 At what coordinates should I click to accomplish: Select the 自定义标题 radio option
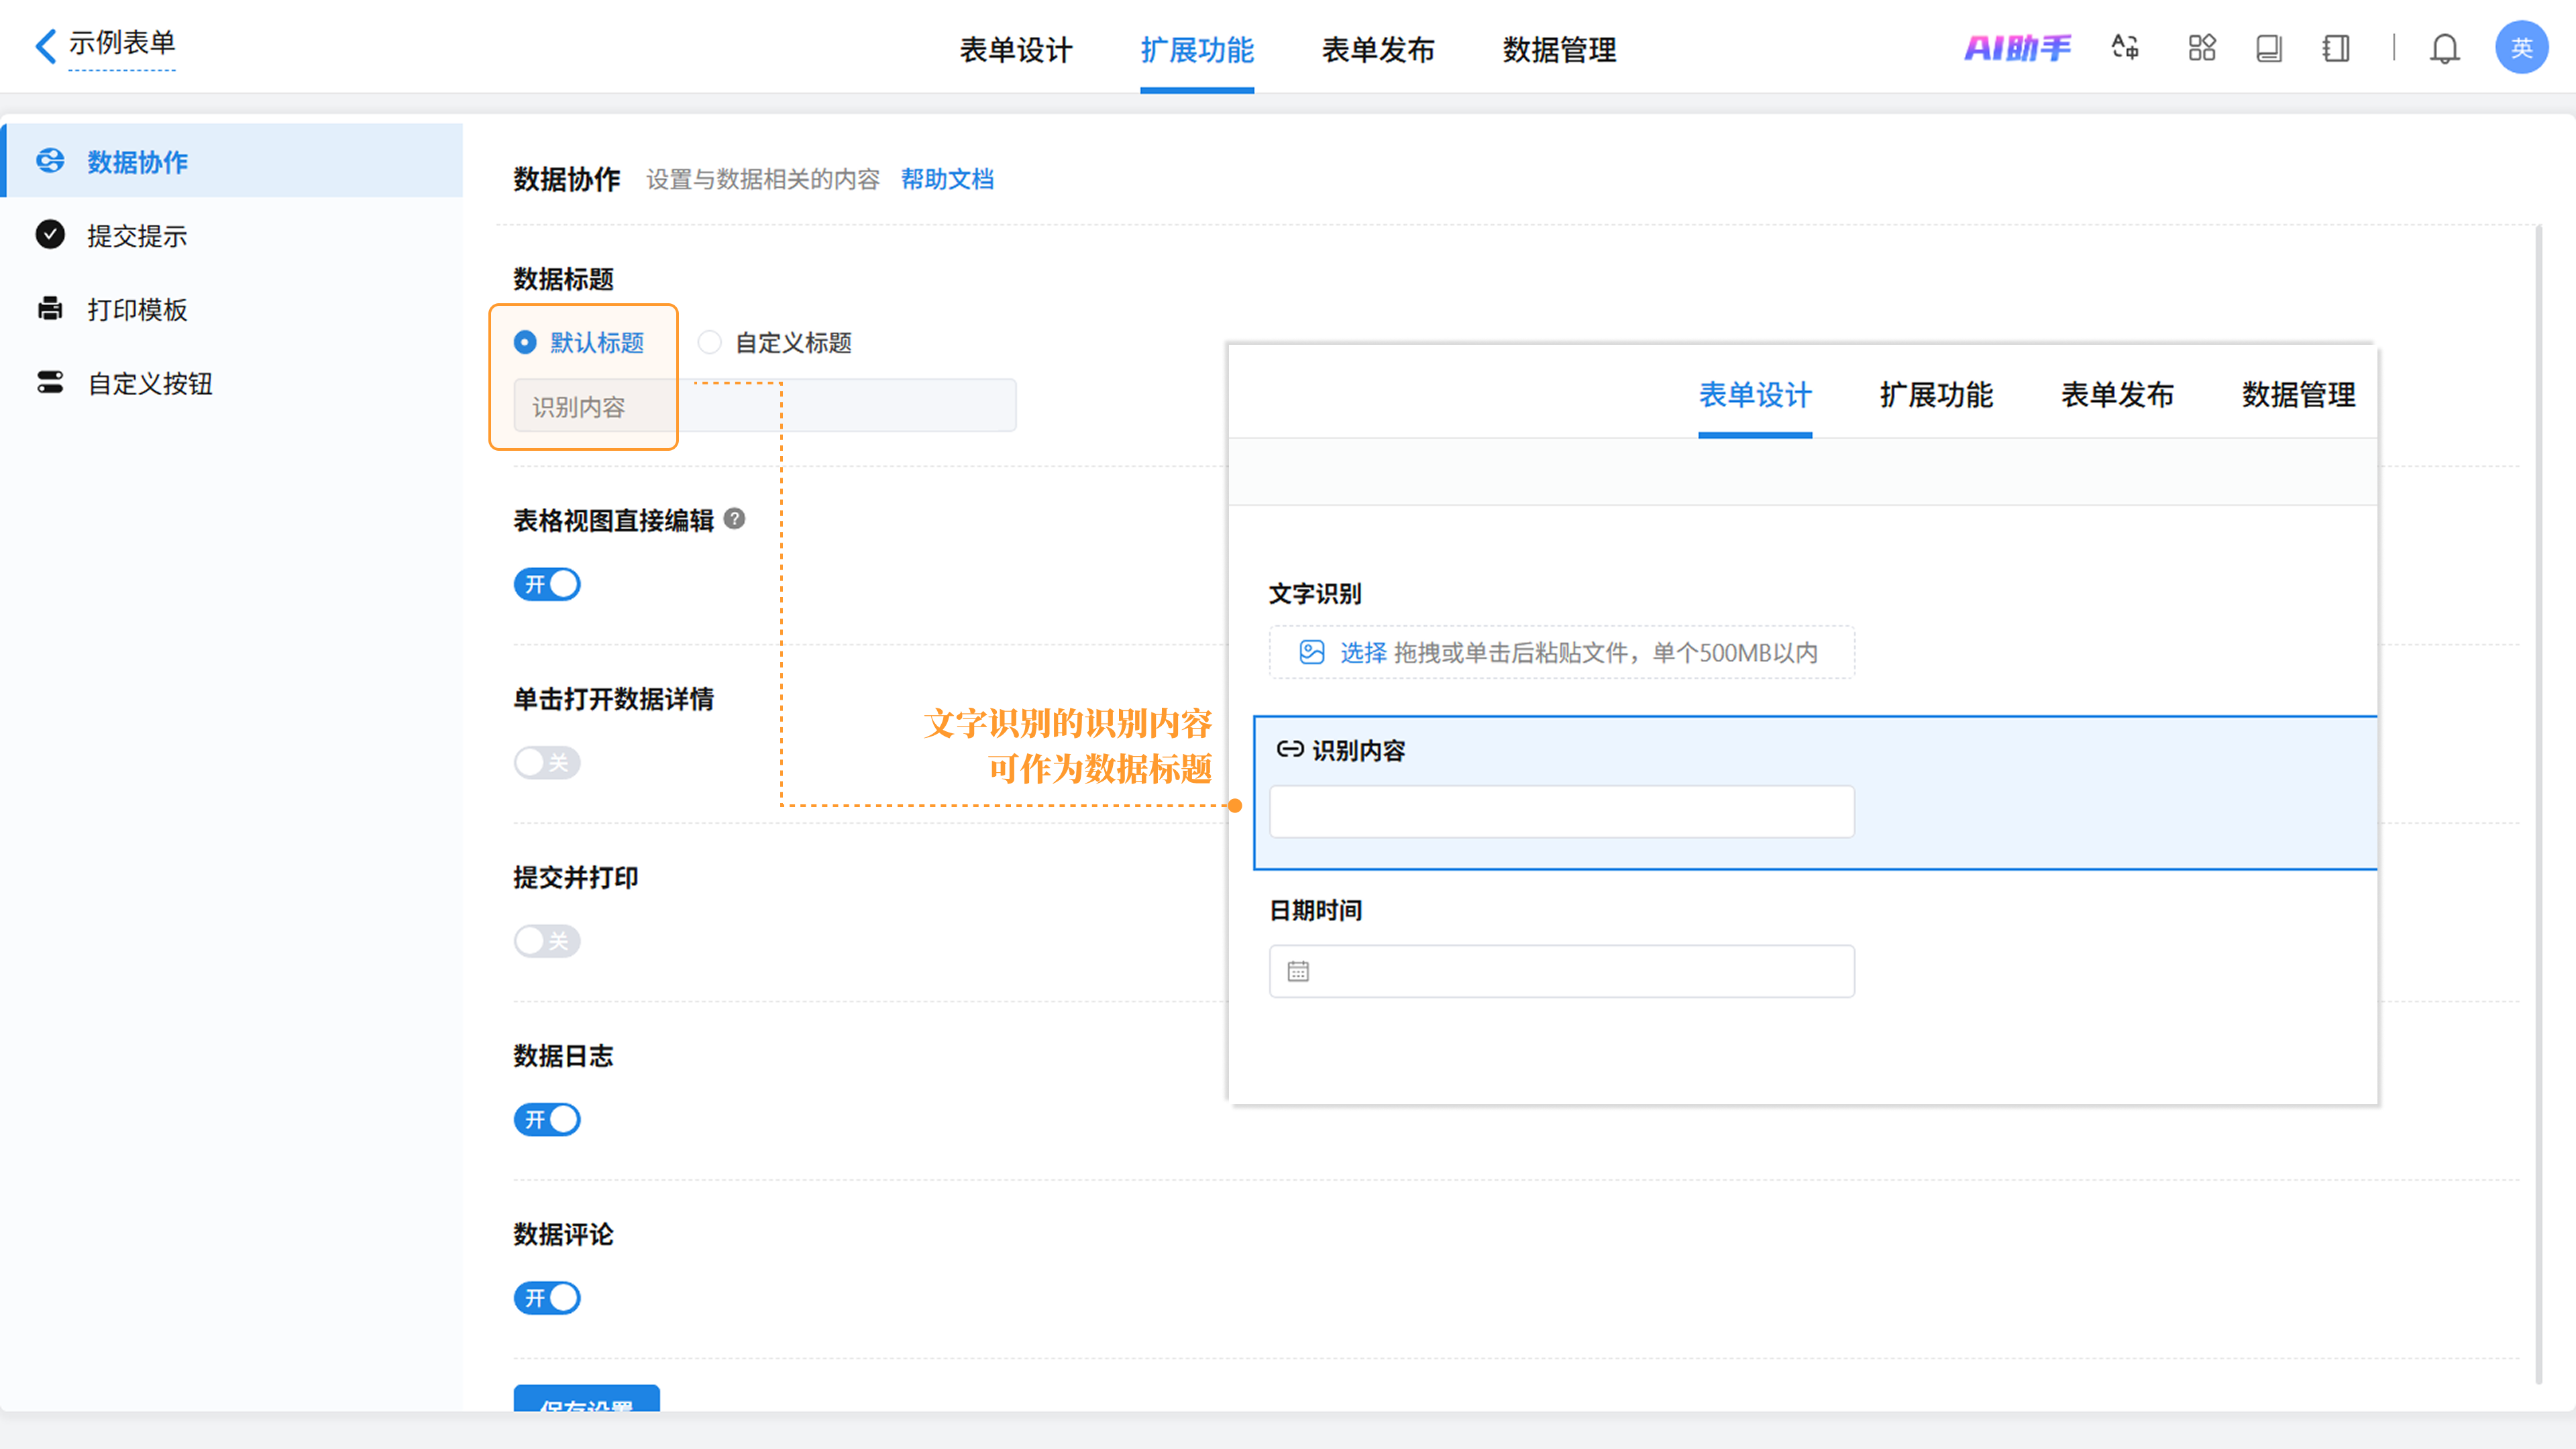tap(709, 343)
